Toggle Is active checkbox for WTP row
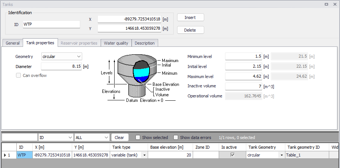This screenshot has width=340, height=168. (x=232, y=155)
